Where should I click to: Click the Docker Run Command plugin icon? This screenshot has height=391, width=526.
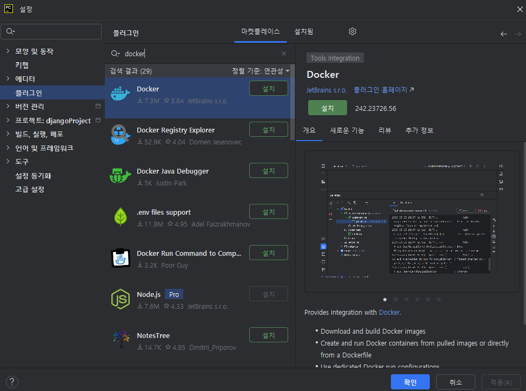(x=121, y=258)
